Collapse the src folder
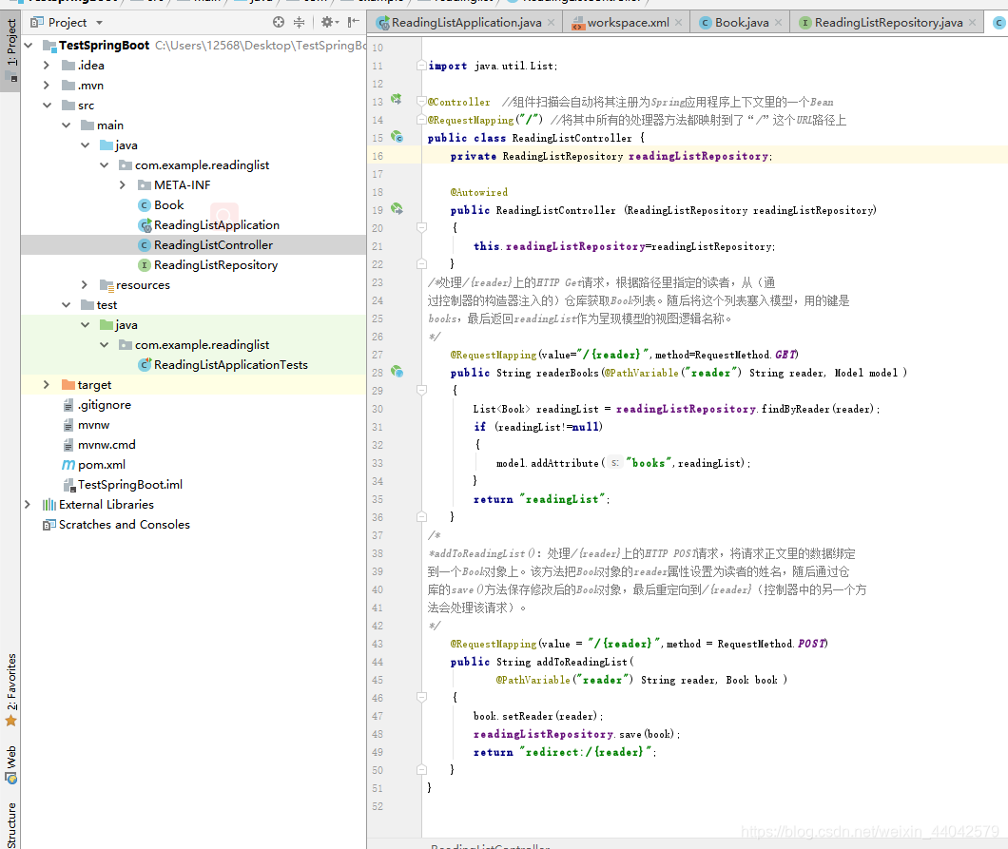The image size is (1008, 849). pyautogui.click(x=47, y=105)
